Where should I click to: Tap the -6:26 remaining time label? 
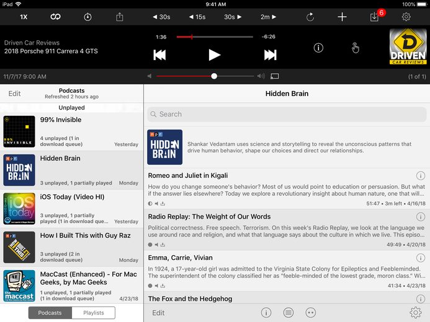[268, 37]
